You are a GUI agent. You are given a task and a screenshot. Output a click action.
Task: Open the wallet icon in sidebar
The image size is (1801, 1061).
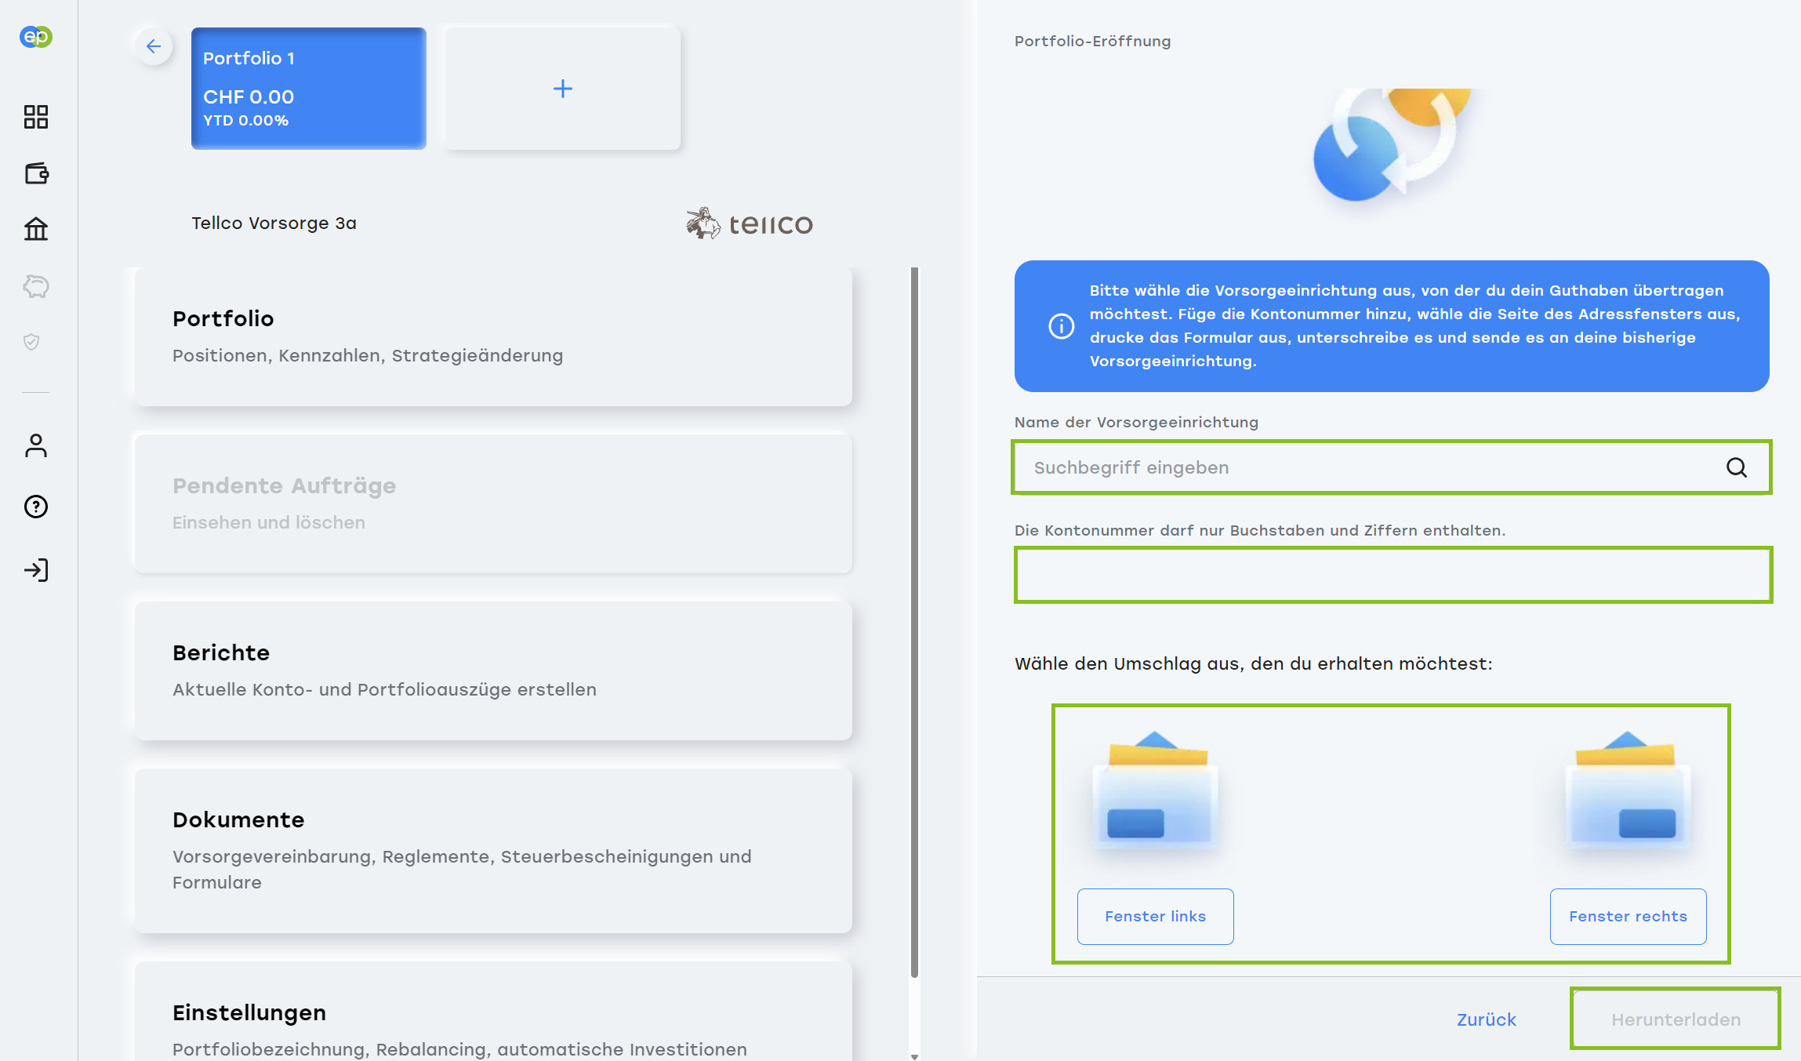click(36, 173)
